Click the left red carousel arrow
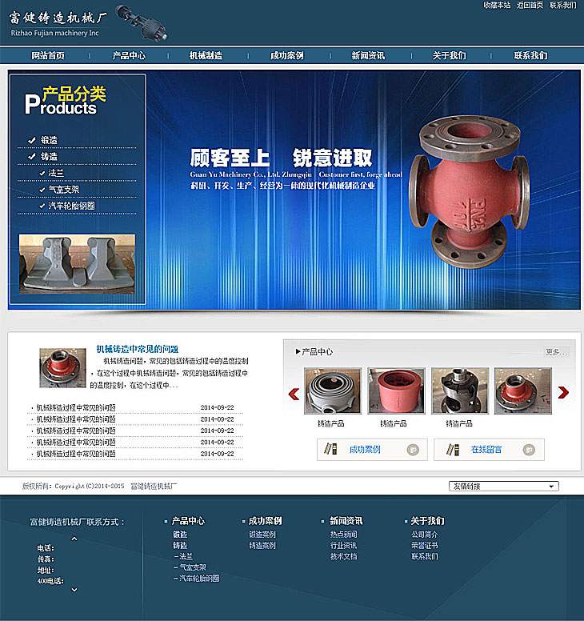 pos(294,393)
